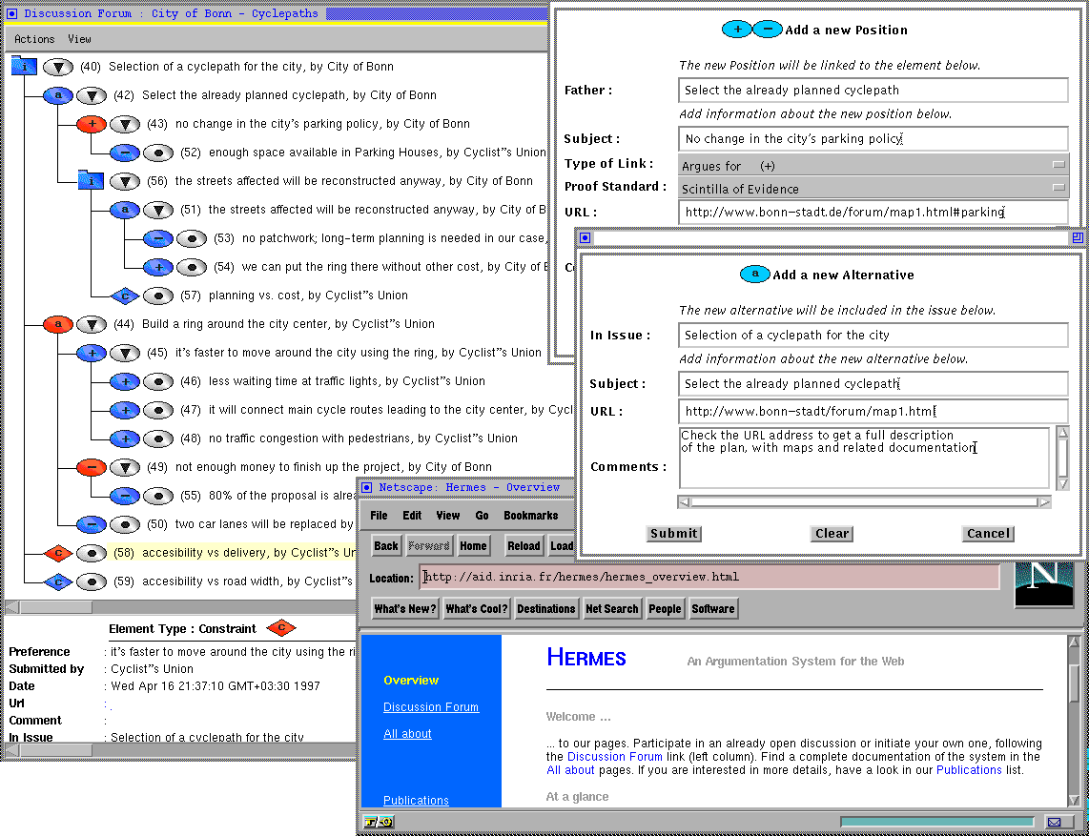Collapse row 56 with its triangle button
This screenshot has width=1089, height=836.
(x=125, y=181)
